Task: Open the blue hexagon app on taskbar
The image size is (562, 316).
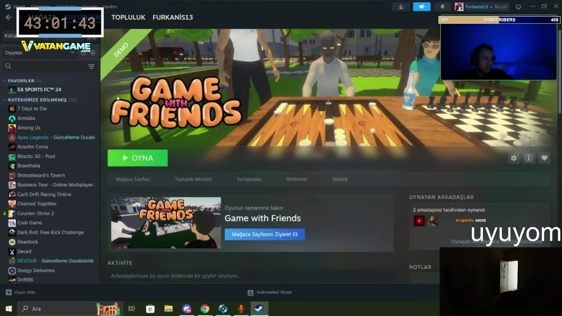Action: coord(223,309)
